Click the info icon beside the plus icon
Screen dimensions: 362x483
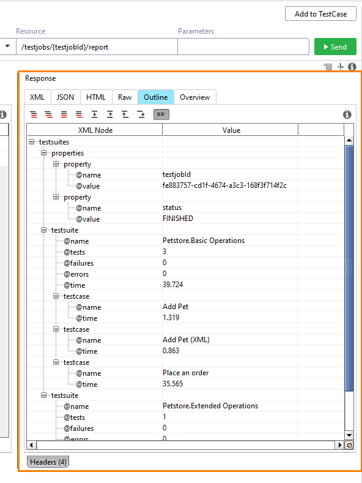pyautogui.click(x=352, y=67)
